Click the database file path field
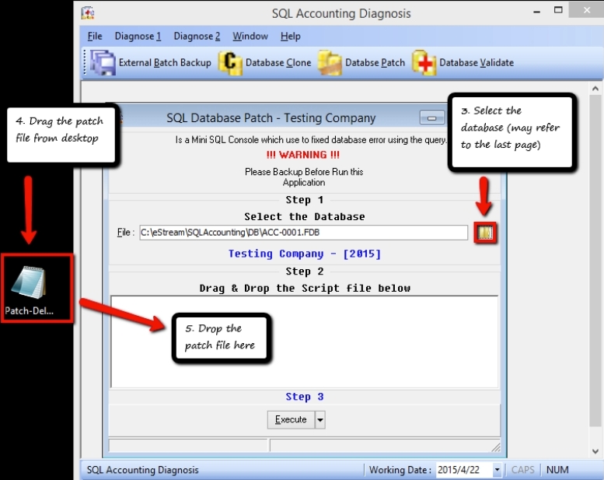Screen dimensions: 604x480 tap(303, 233)
